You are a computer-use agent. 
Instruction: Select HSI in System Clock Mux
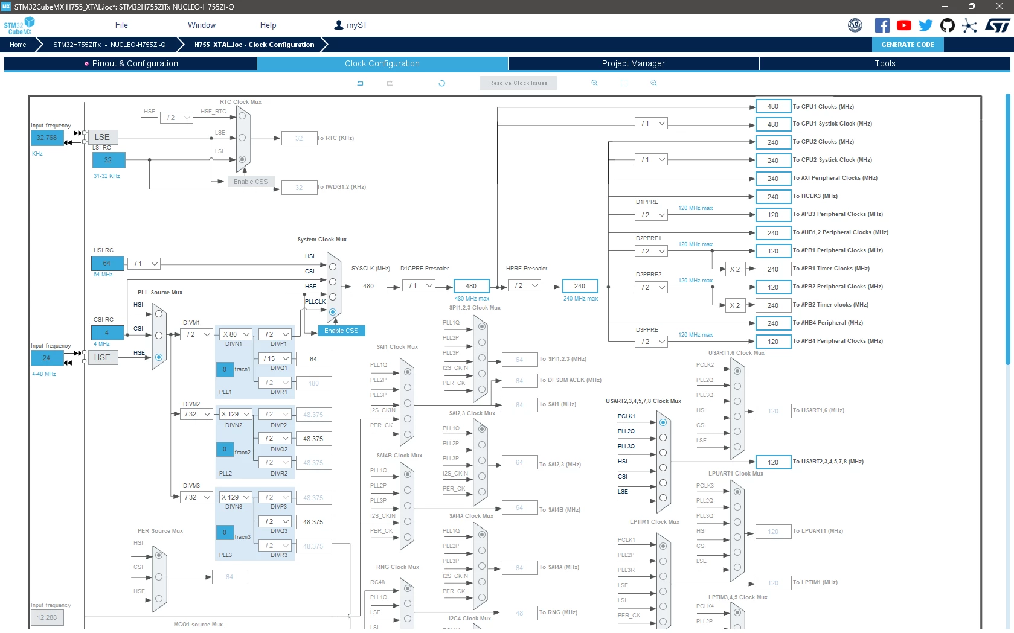tap(333, 267)
